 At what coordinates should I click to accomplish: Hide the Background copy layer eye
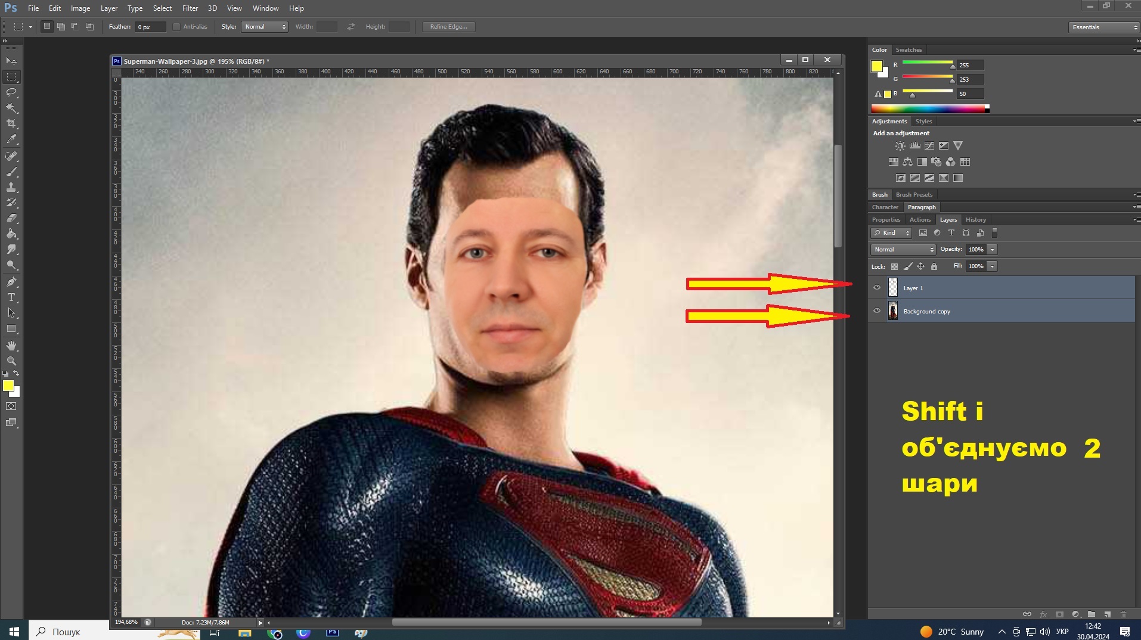point(877,311)
